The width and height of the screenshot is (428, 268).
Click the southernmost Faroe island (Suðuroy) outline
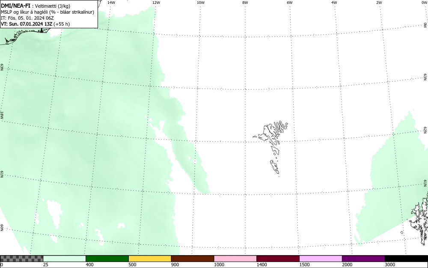coord(275,167)
